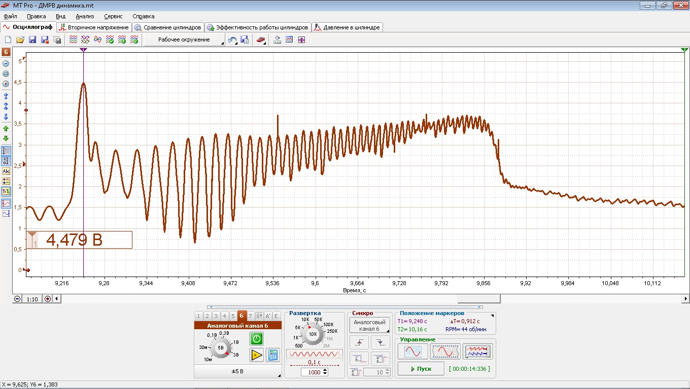The height and width of the screenshot is (389, 690).
Task: Click the green down arrow in left sidebar
Action: click(x=6, y=138)
